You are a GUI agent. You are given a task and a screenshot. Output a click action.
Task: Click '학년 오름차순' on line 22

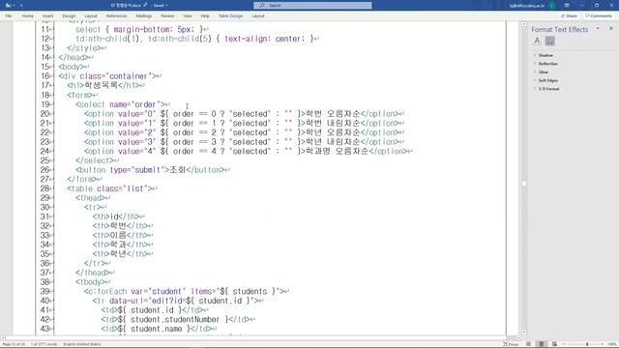tap(333, 132)
